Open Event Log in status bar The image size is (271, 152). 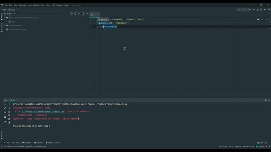click(262, 143)
